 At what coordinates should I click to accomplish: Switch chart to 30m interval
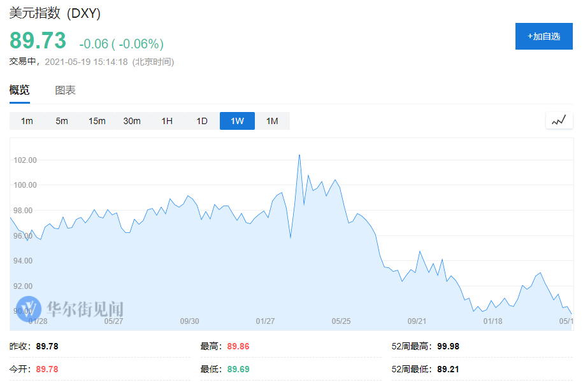point(132,121)
